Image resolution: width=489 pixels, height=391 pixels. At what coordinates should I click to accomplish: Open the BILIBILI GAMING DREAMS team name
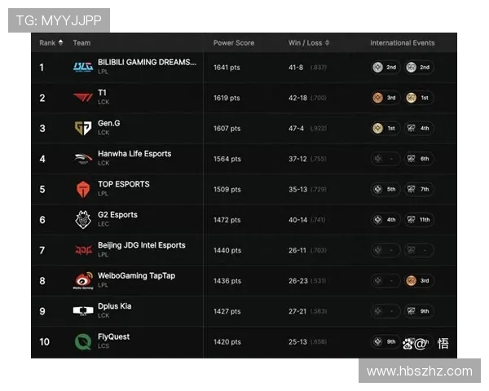[x=147, y=62]
